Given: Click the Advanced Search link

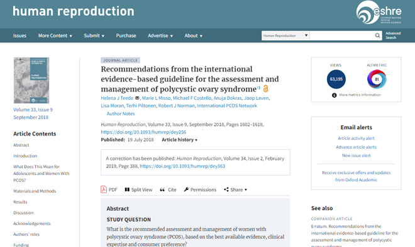Looking at the screenshot, I should pos(393,35).
